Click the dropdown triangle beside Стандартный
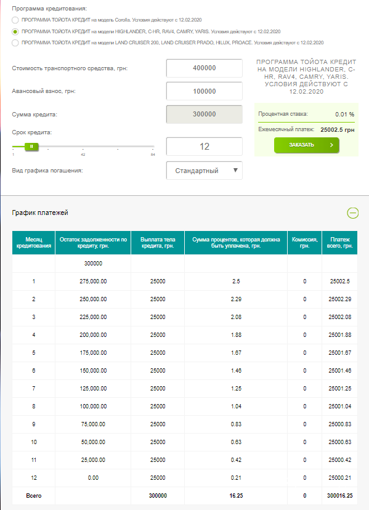The image size is (369, 510). click(235, 170)
